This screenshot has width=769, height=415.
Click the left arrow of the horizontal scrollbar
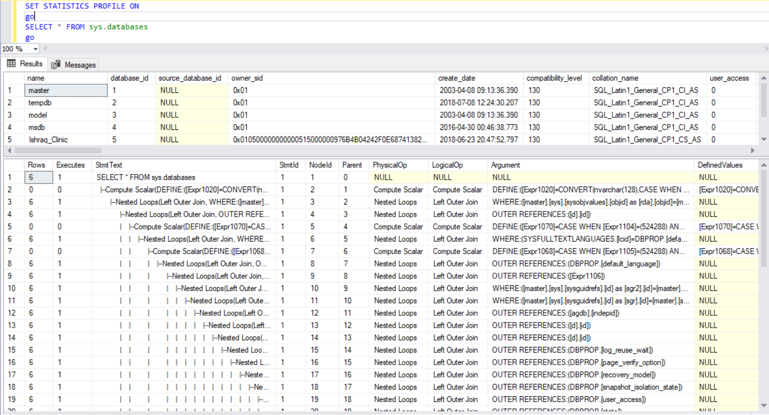pos(8,150)
